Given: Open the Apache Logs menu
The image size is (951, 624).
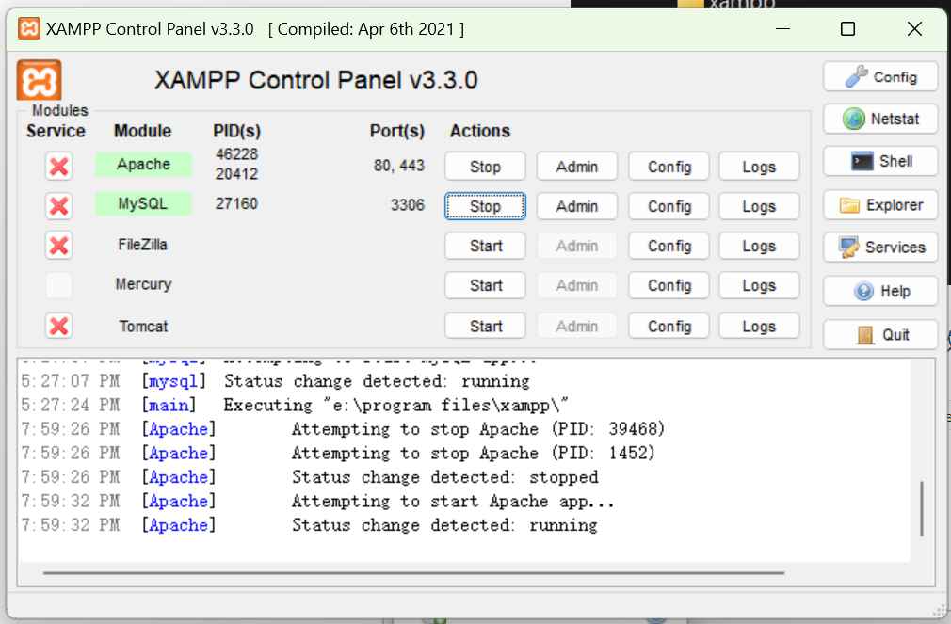Looking at the screenshot, I should point(759,167).
